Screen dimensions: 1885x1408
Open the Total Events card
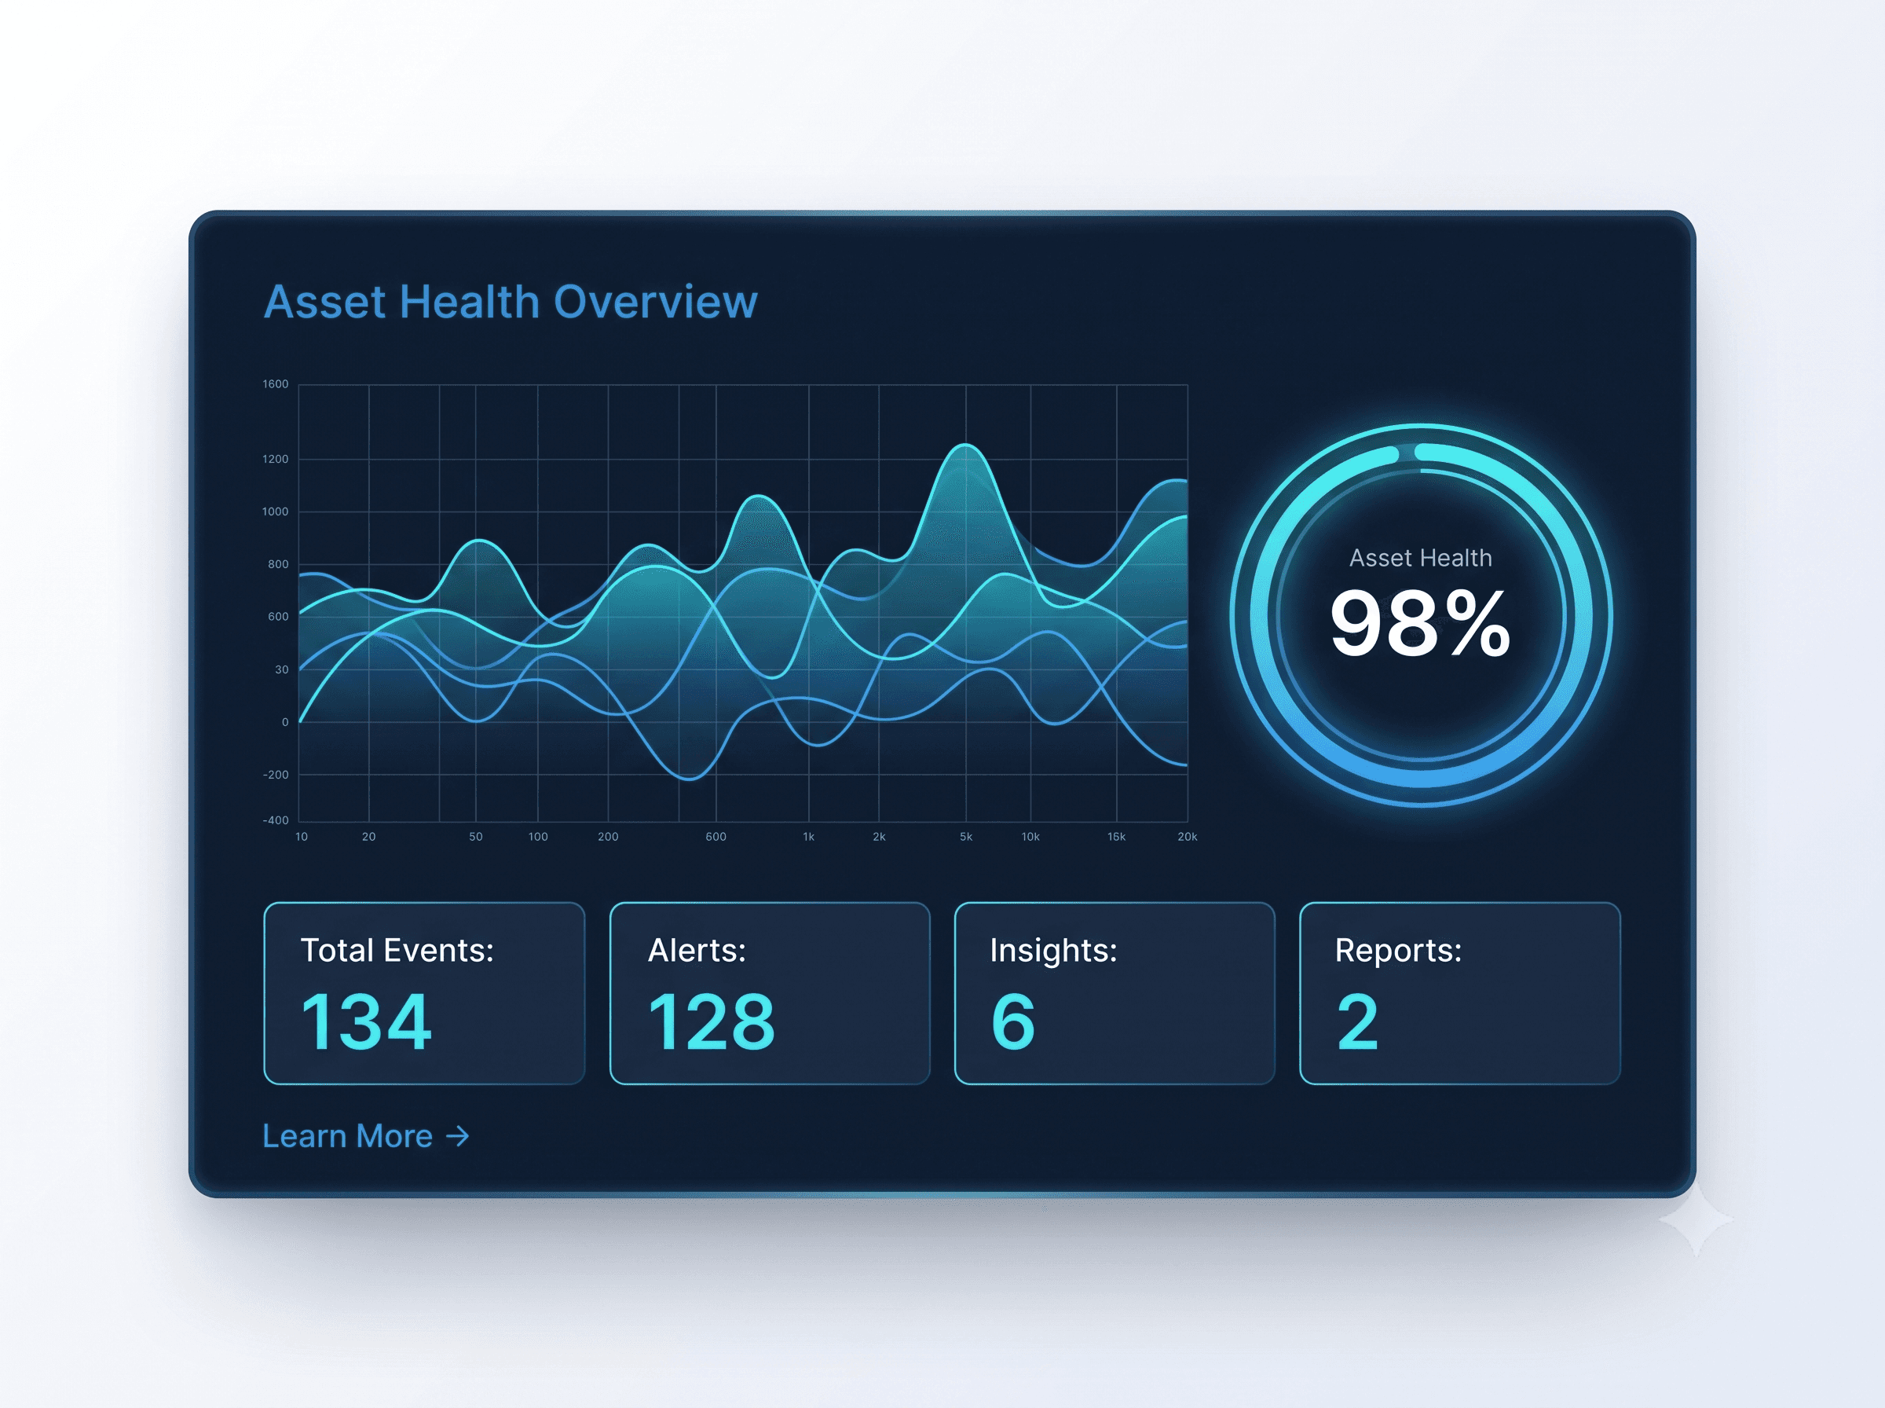point(424,993)
